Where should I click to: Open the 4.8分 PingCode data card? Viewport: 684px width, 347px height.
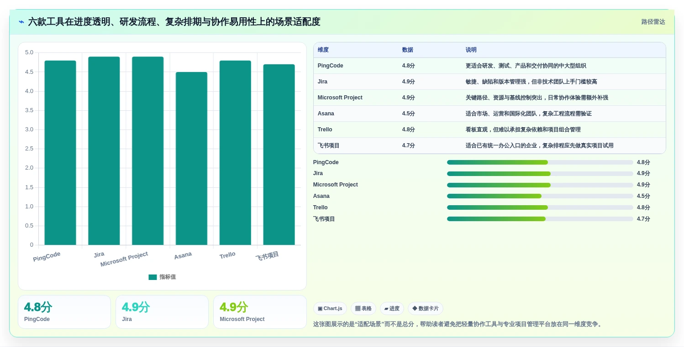64,312
